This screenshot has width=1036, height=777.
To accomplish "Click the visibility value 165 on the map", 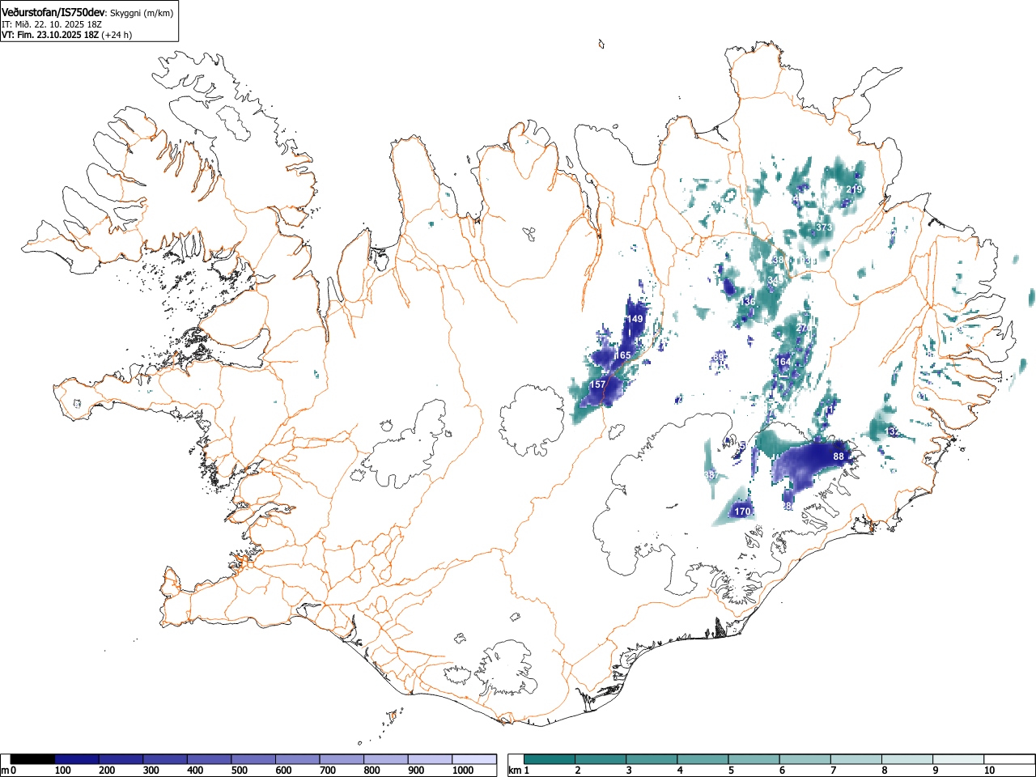I will [622, 355].
